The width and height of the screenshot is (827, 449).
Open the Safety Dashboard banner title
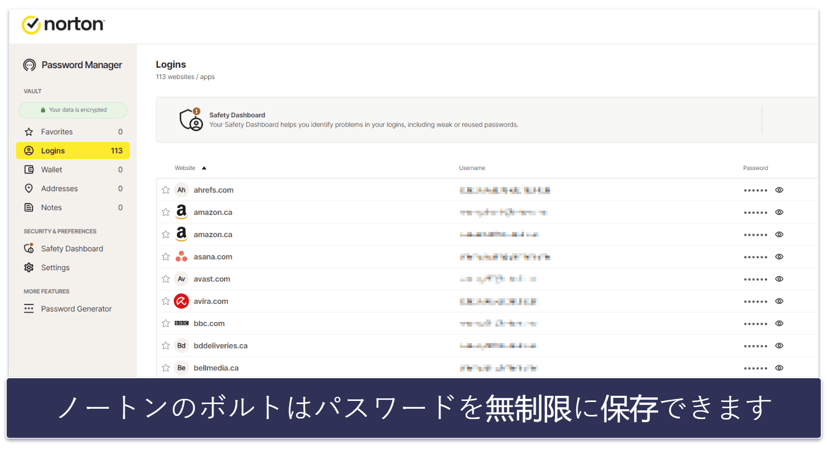click(x=237, y=115)
